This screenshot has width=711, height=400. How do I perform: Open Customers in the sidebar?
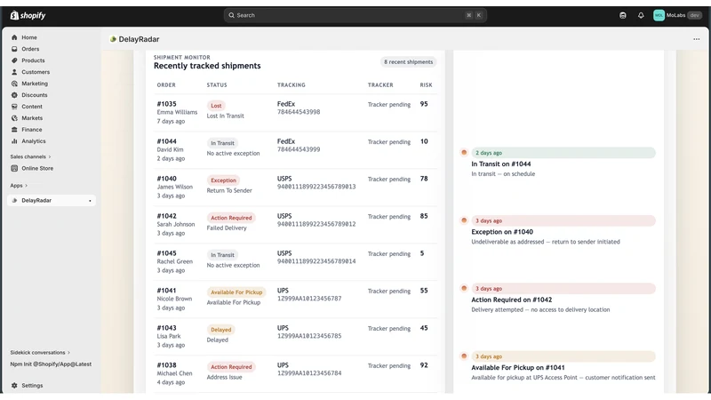click(x=36, y=72)
